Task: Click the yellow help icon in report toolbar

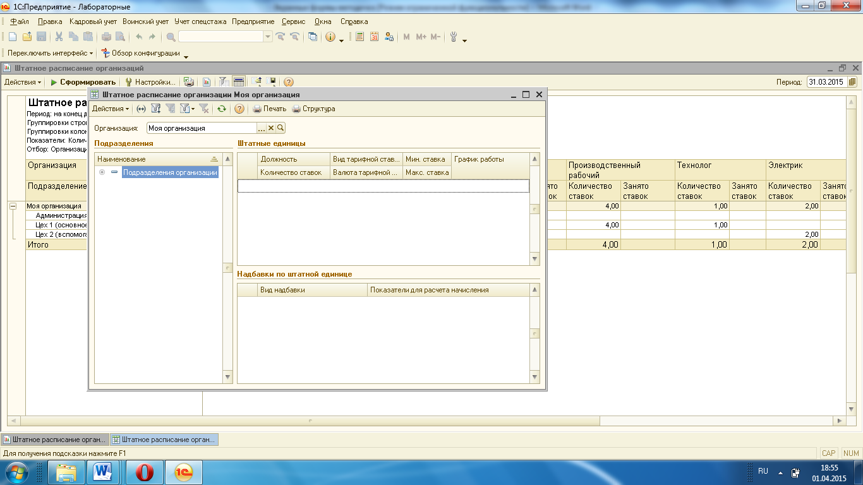Action: [x=288, y=82]
